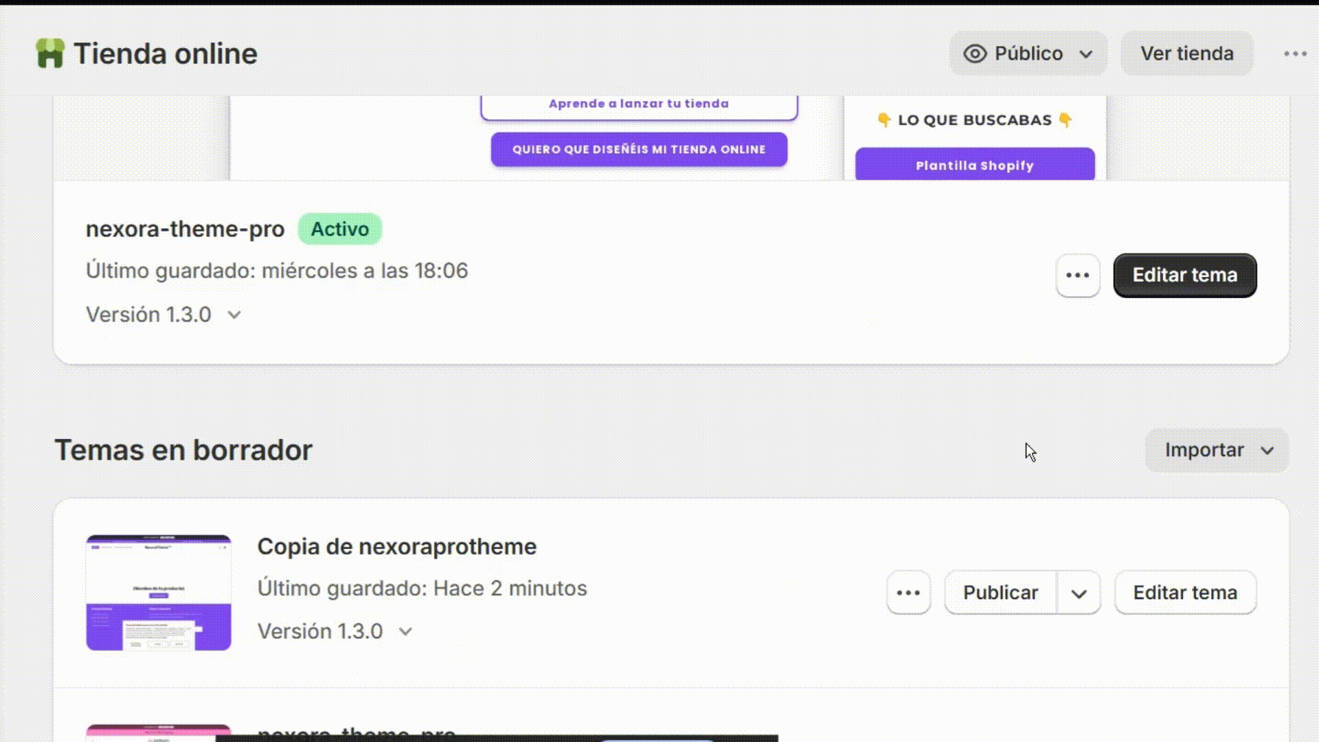Click the Tienda online page title
This screenshot has height=742, width=1319.
[x=166, y=54]
